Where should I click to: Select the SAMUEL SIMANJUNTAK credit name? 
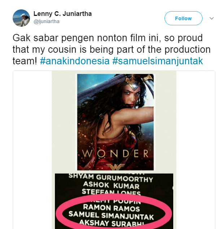(x=113, y=217)
